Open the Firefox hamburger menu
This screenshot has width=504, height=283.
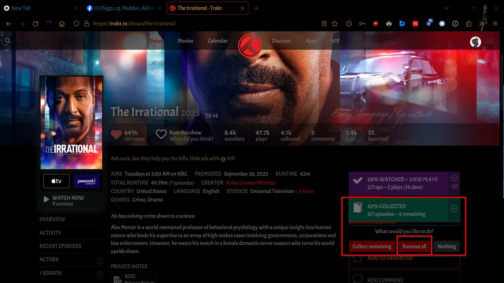tap(495, 24)
